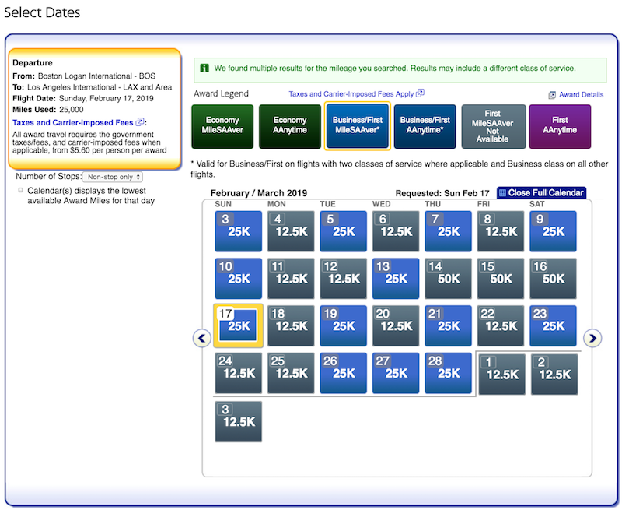622x510 pixels.
Task: Click 'Los Angeles International - LAX and Area' text
Action: tap(100, 87)
